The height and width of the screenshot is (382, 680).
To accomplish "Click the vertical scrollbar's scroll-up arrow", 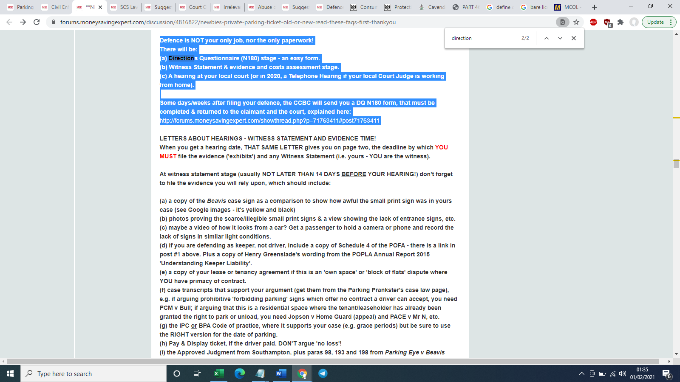I will tap(676, 34).
